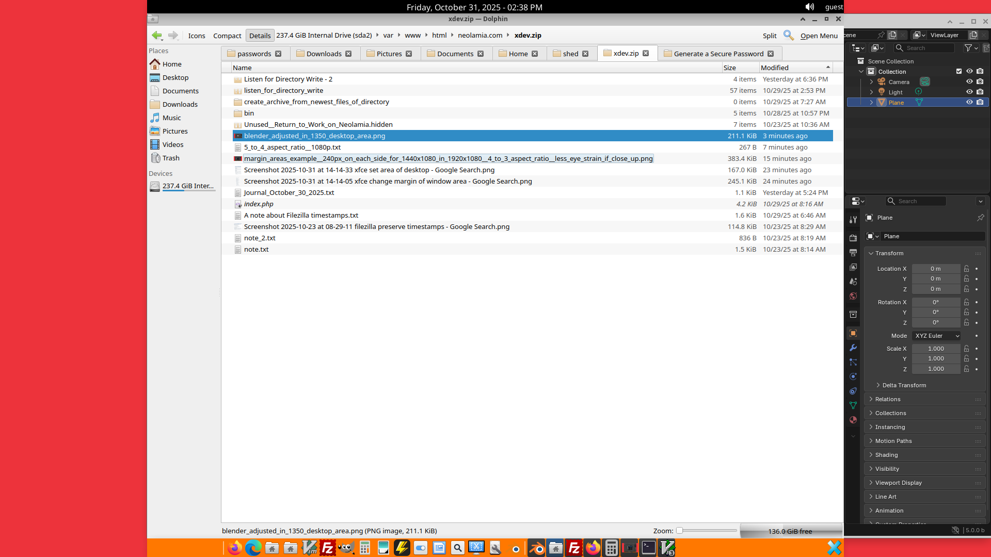Switch to Generate a Secure Password tab
The image size is (991, 557).
pyautogui.click(x=718, y=54)
